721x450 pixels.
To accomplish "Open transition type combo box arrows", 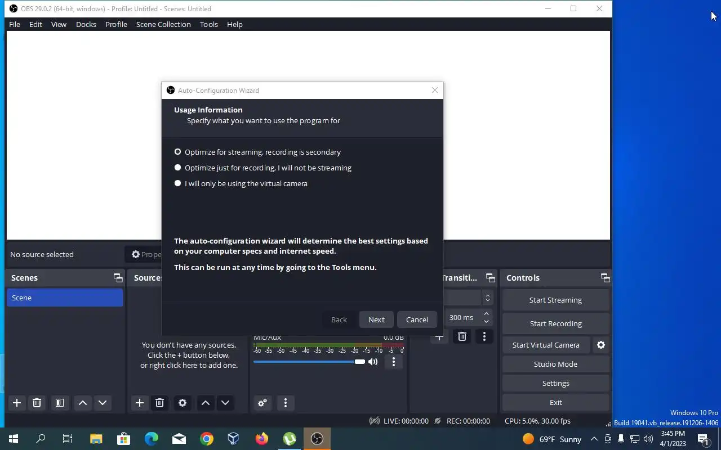I will (x=488, y=298).
